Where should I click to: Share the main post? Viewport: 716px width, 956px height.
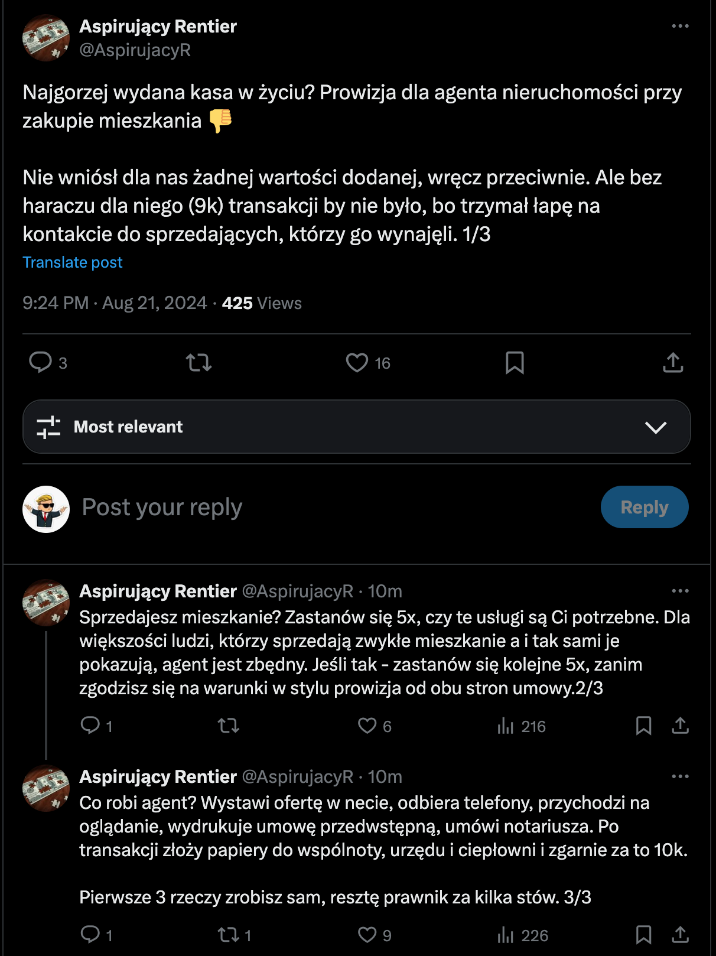[x=673, y=362]
